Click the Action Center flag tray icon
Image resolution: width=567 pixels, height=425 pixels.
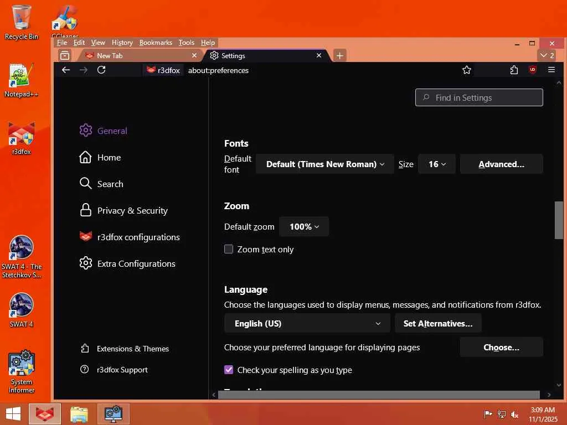[488, 414]
